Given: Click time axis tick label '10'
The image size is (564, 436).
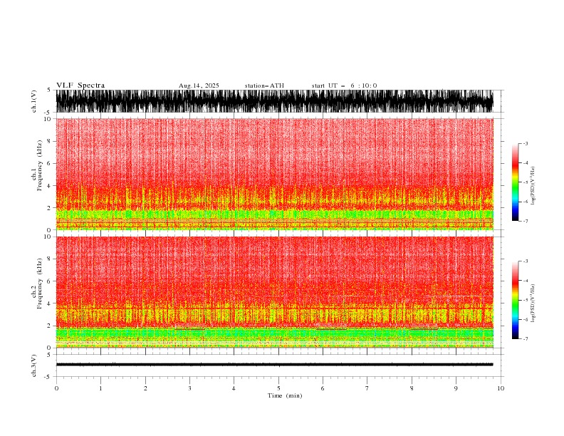Looking at the screenshot, I should point(501,388).
